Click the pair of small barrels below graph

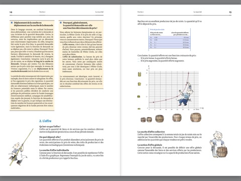pyautogui.click(x=146, y=120)
